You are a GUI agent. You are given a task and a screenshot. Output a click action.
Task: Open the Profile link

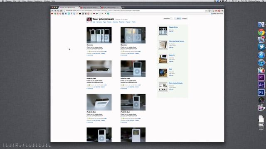[134, 22]
